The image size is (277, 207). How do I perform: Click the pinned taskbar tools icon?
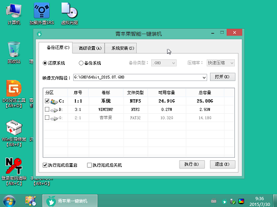30,201
